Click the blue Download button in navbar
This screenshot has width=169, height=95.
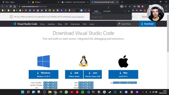[148, 24]
